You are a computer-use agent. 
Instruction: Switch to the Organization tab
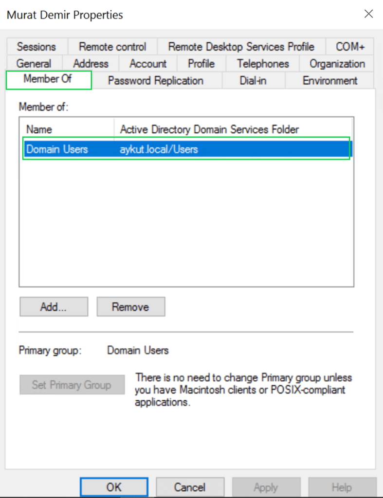coord(337,64)
